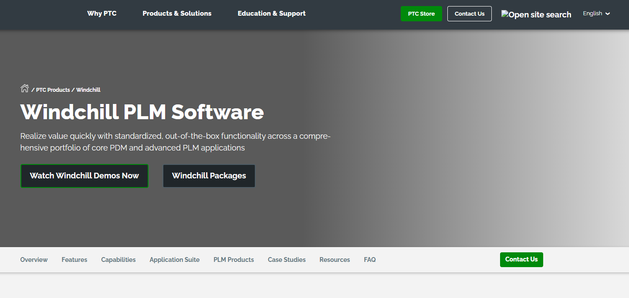View the Case Studies section

[x=287, y=260]
